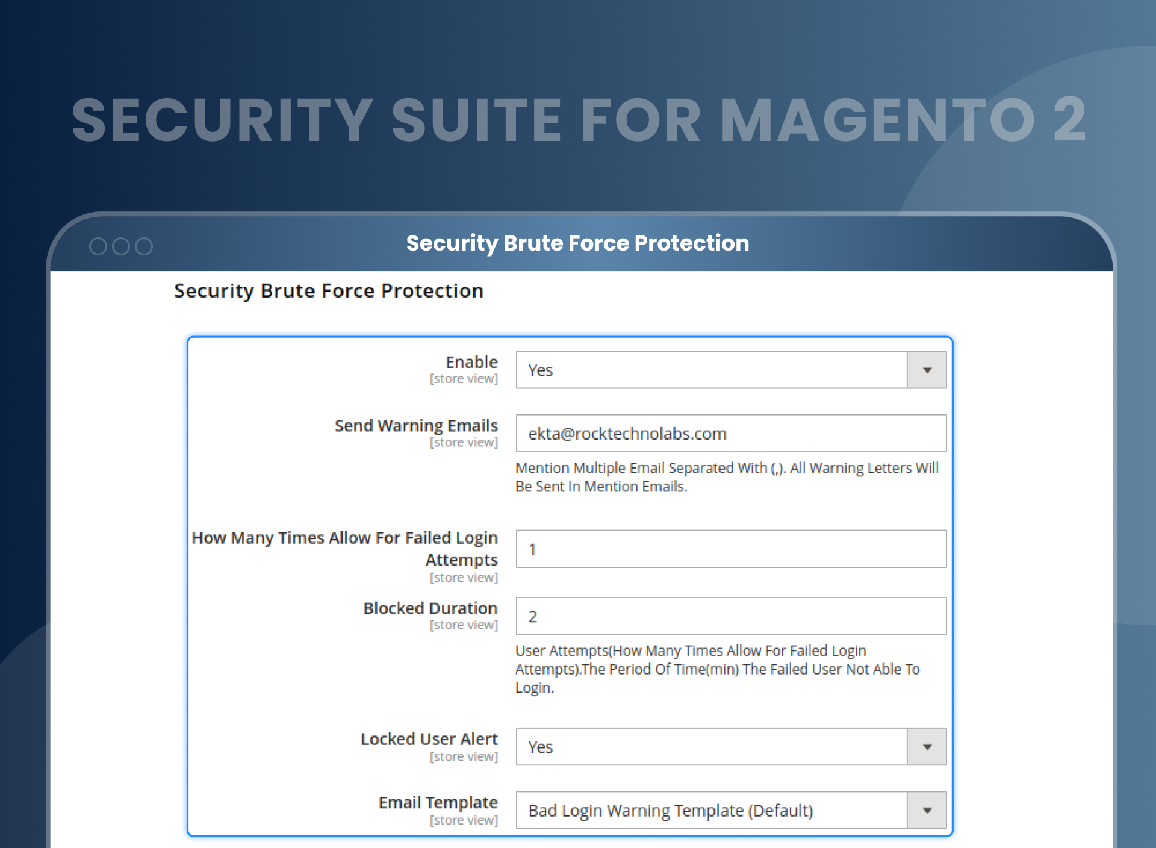Click the Send Warning Emails field
This screenshot has width=1156, height=848.
click(x=730, y=433)
